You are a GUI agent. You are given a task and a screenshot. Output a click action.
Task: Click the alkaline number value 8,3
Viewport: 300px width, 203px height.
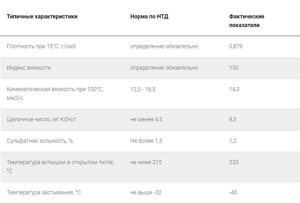tap(233, 119)
